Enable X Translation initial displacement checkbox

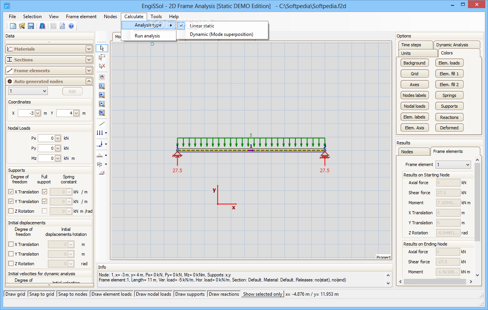11,244
